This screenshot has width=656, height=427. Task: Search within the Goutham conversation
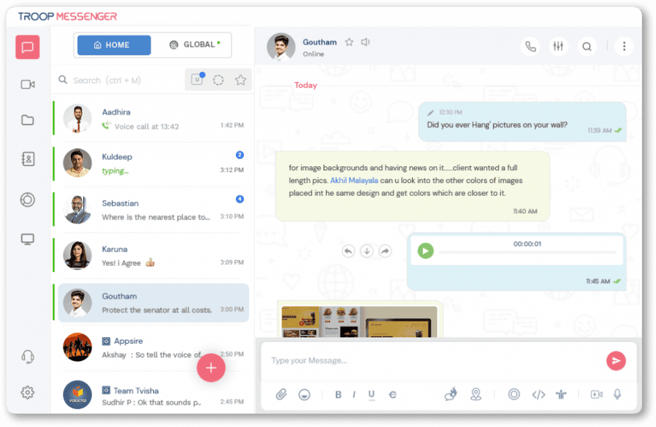point(586,46)
